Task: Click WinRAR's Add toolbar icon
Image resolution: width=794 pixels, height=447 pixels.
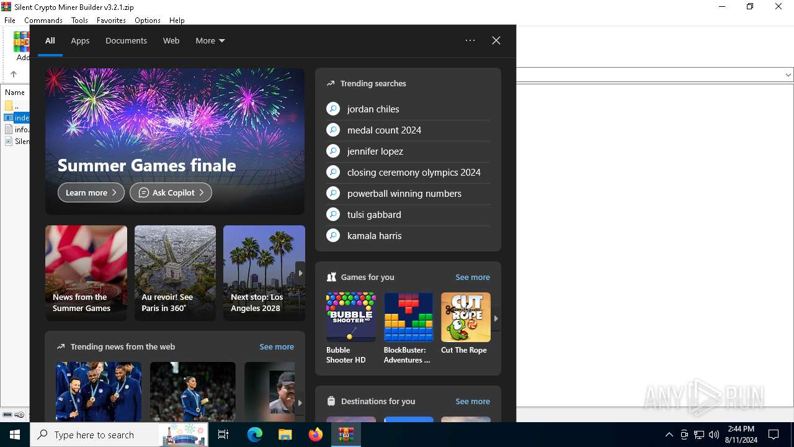Action: tap(21, 46)
